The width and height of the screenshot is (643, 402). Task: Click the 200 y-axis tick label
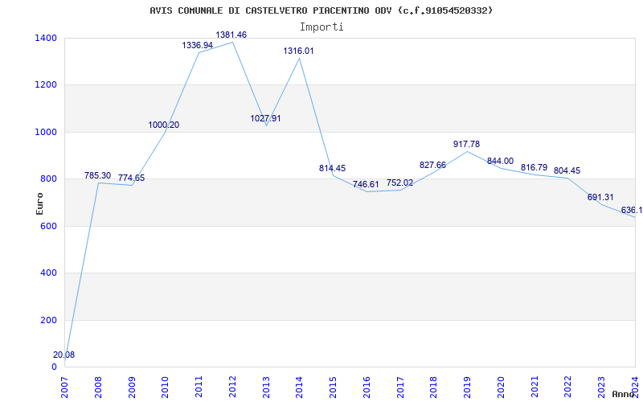(49, 320)
